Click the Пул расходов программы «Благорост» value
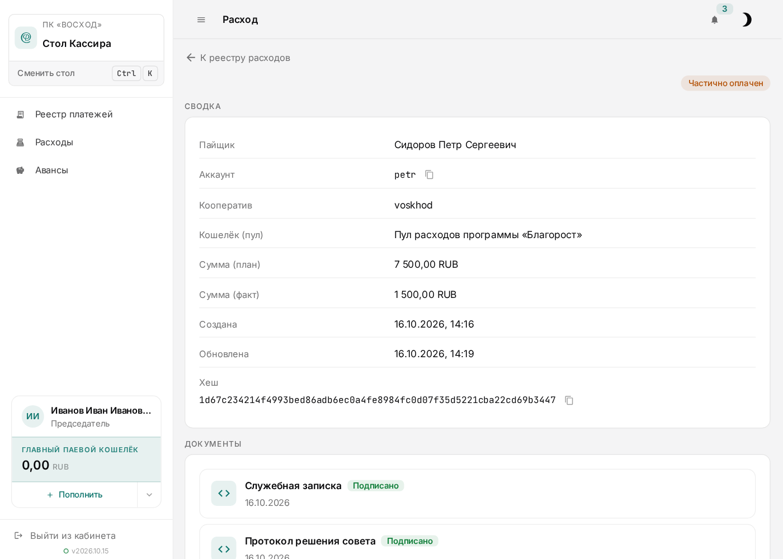 (488, 235)
